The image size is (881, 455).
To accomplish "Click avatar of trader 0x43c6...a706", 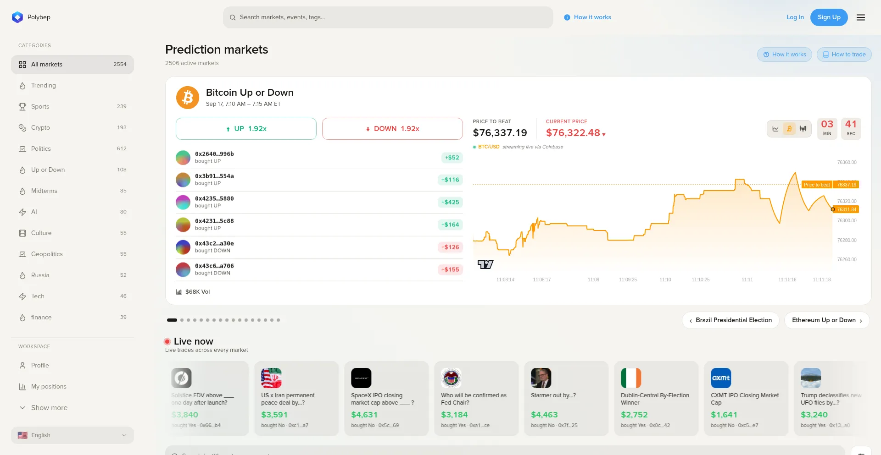I will tap(183, 269).
